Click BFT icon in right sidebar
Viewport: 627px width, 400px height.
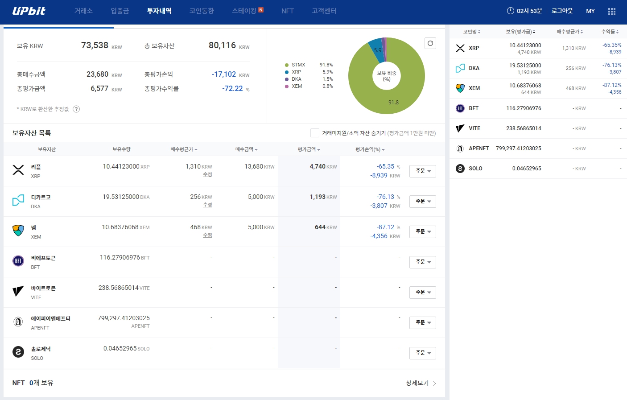click(460, 108)
